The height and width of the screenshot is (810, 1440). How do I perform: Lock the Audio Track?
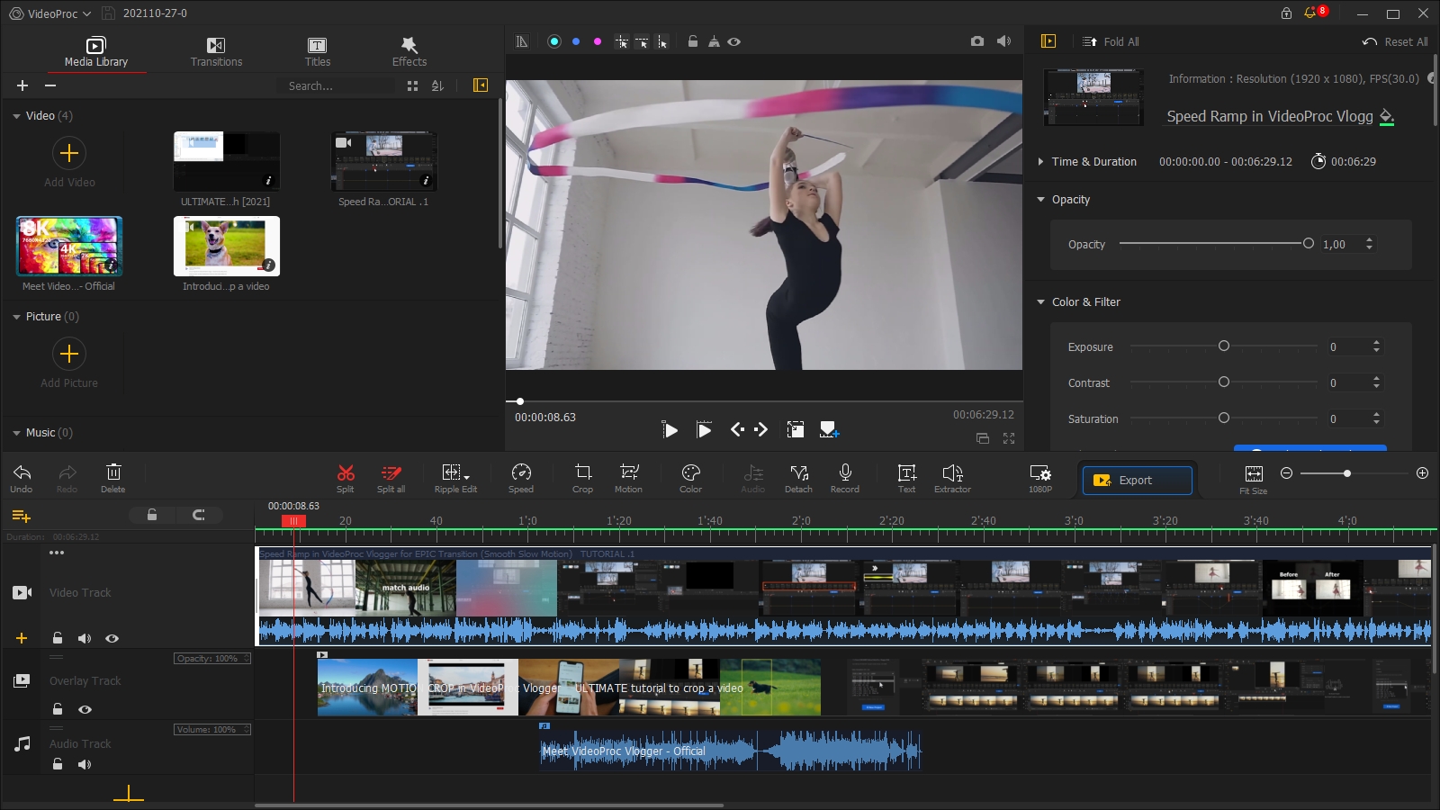pyautogui.click(x=58, y=764)
